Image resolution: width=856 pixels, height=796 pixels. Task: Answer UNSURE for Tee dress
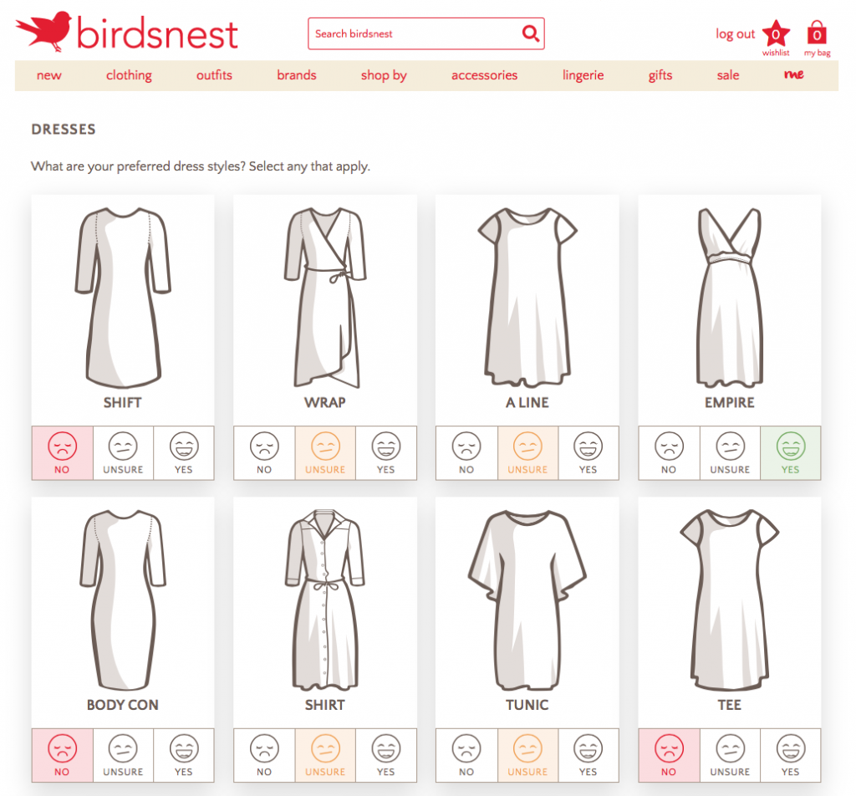pyautogui.click(x=730, y=756)
